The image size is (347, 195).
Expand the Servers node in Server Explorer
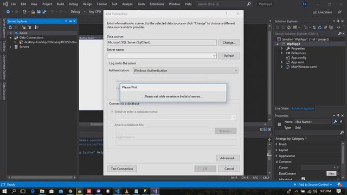10,47
